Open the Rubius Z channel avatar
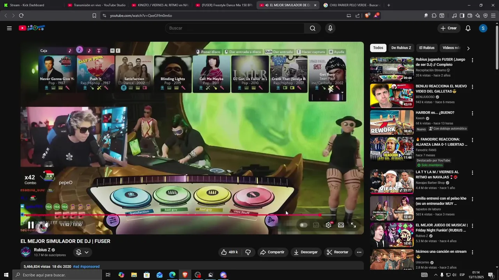The height and width of the screenshot is (280, 499). [26, 252]
